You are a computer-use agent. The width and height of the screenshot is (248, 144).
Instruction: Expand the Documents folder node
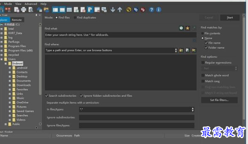coord(10,81)
